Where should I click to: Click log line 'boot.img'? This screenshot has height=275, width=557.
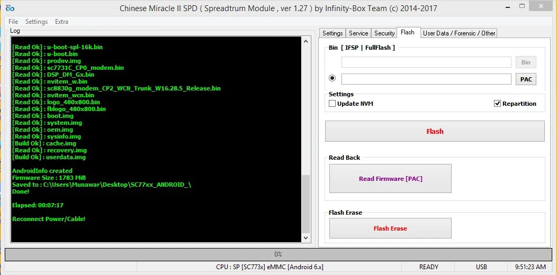(x=43, y=116)
